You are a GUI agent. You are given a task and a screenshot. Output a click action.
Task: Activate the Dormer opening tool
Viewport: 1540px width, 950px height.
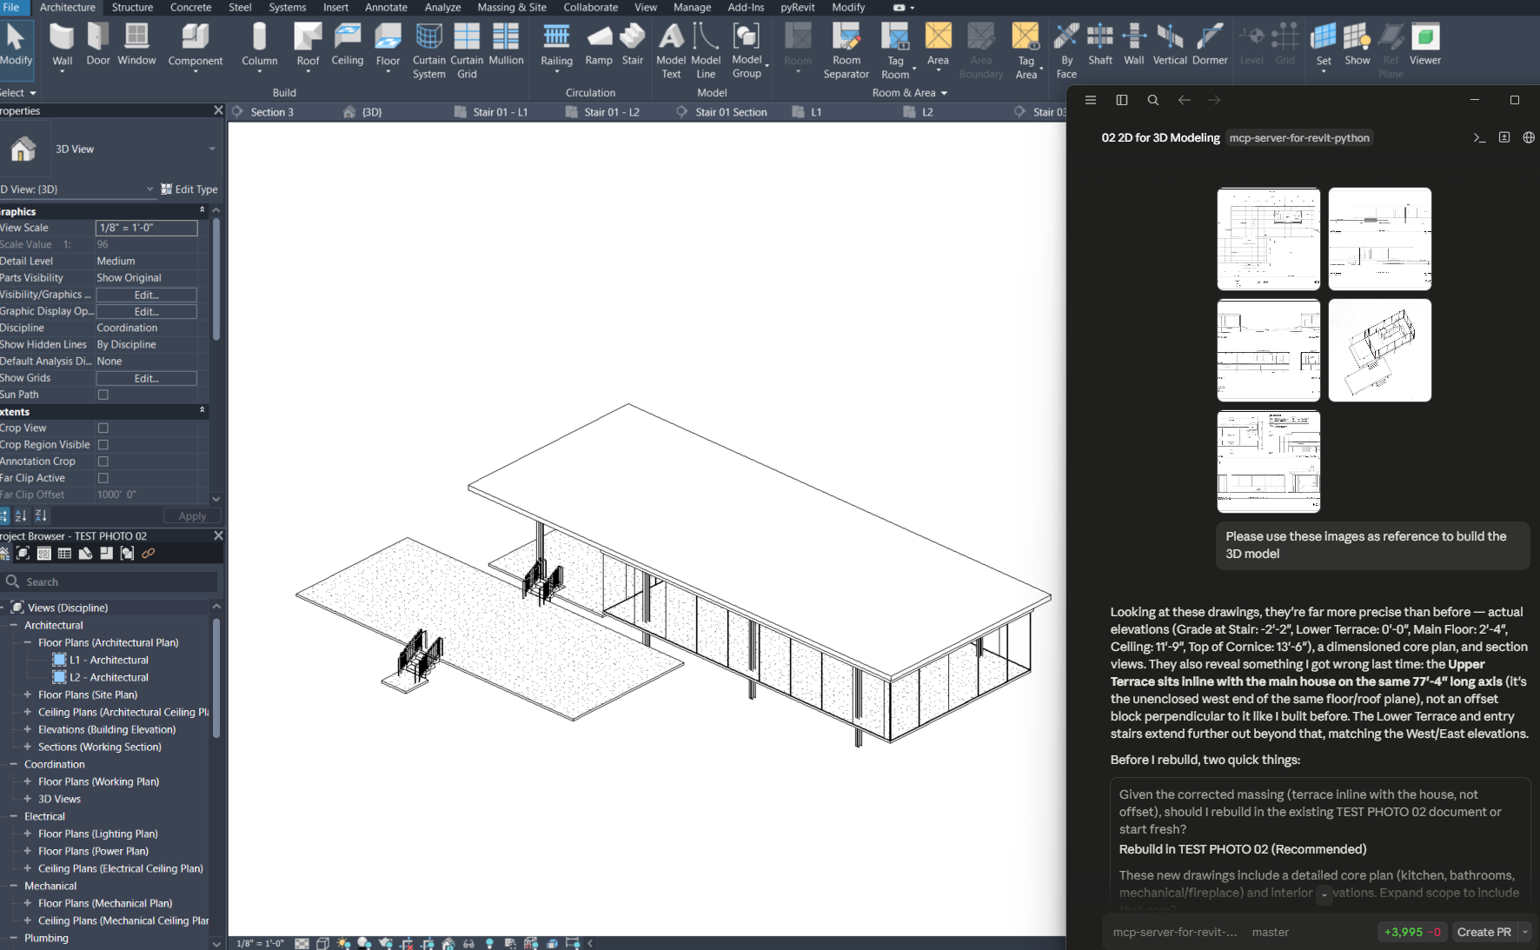click(x=1210, y=44)
